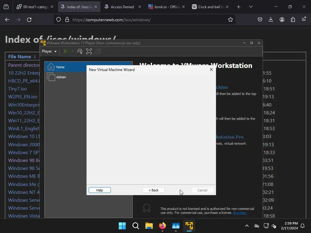Open the Tiny7.iso file link
Viewport: 311px width, 233px height.
(x=17, y=89)
